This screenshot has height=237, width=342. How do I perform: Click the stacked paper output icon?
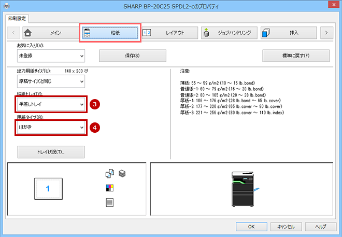(x=122, y=174)
